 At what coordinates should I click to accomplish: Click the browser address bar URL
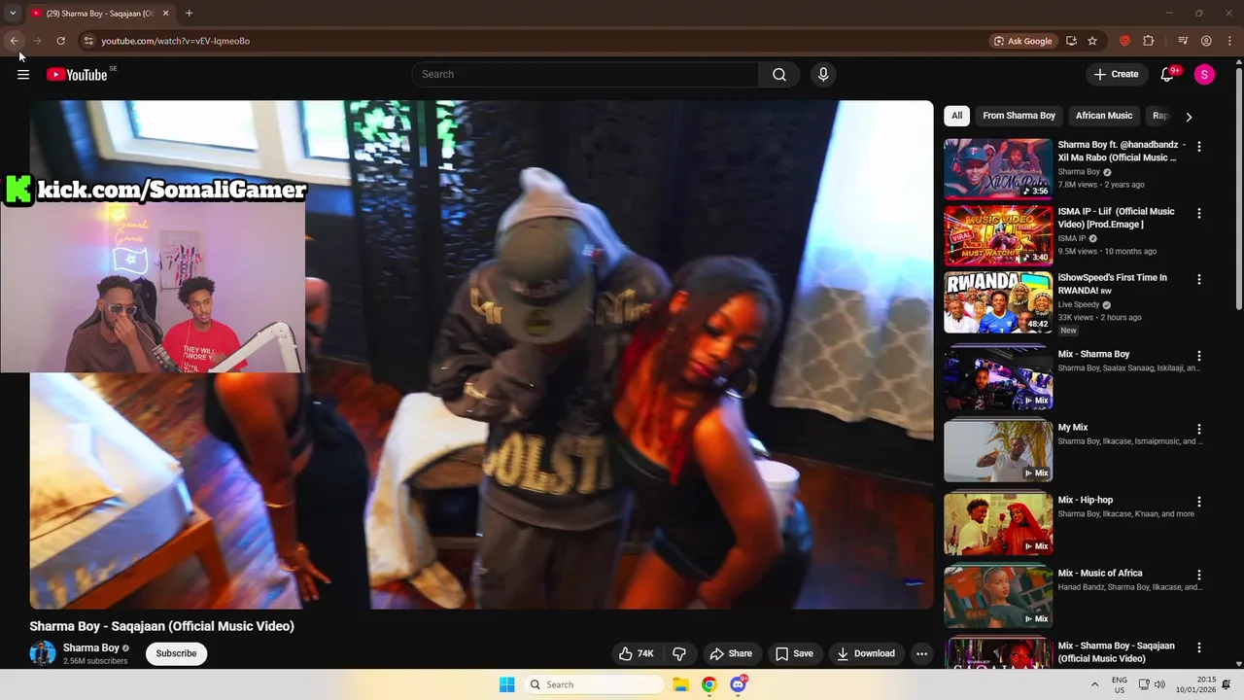tap(175, 41)
